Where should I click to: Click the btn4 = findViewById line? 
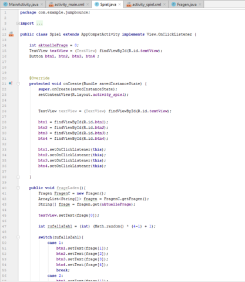73,139
